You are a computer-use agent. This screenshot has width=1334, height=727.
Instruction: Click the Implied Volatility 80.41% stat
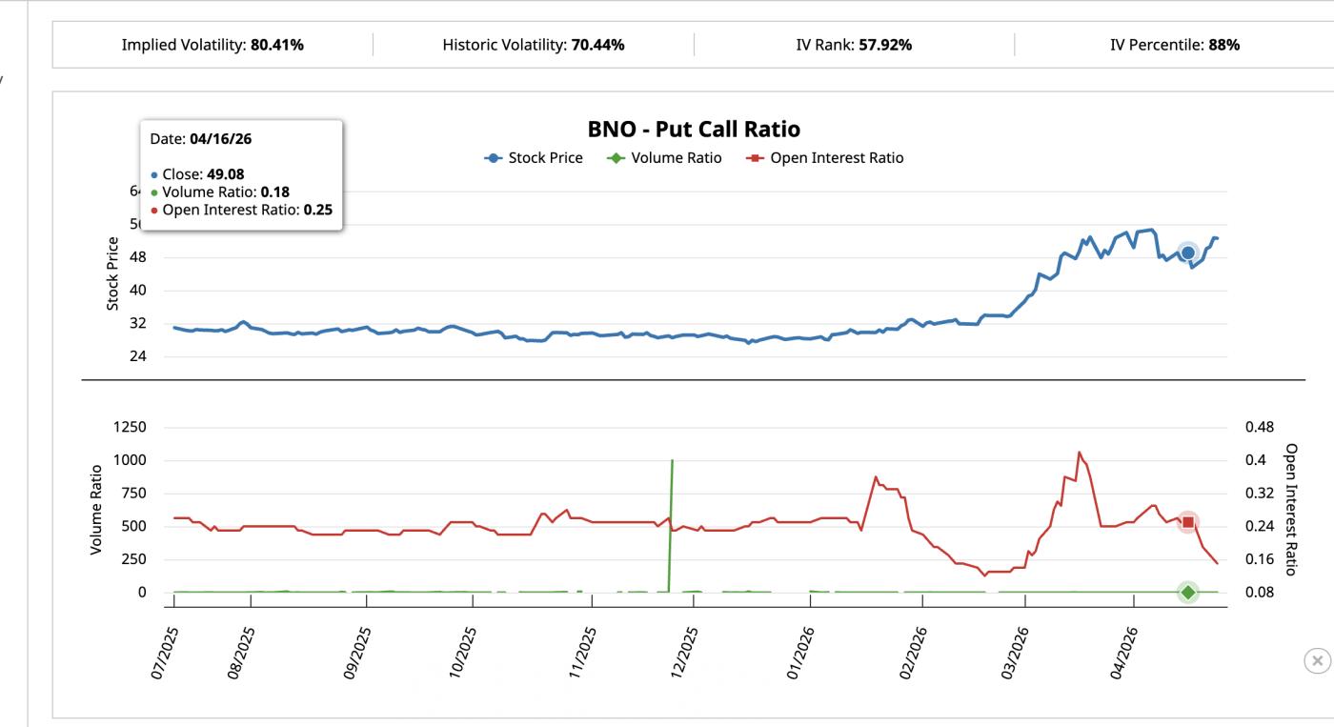click(x=212, y=45)
